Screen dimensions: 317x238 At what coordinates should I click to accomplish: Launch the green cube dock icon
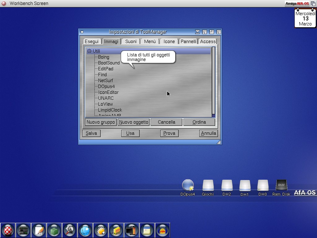point(54,230)
